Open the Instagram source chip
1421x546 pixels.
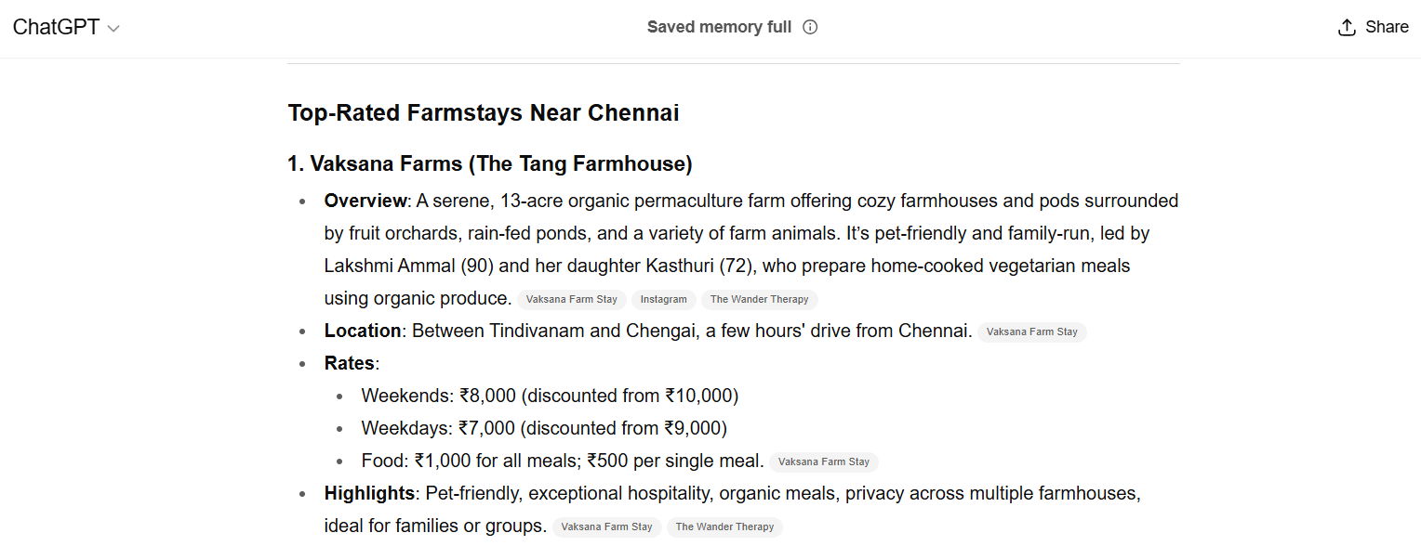(x=663, y=299)
